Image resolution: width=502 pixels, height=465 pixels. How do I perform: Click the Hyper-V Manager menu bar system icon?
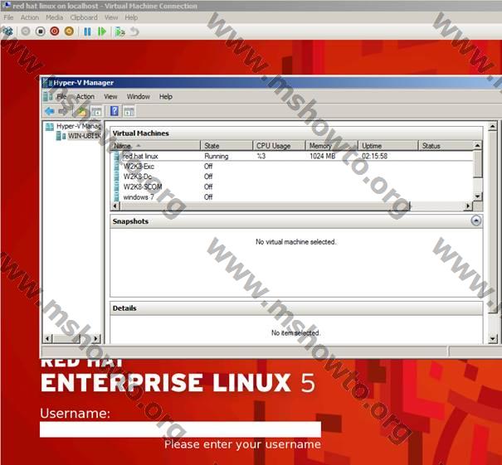coord(48,96)
